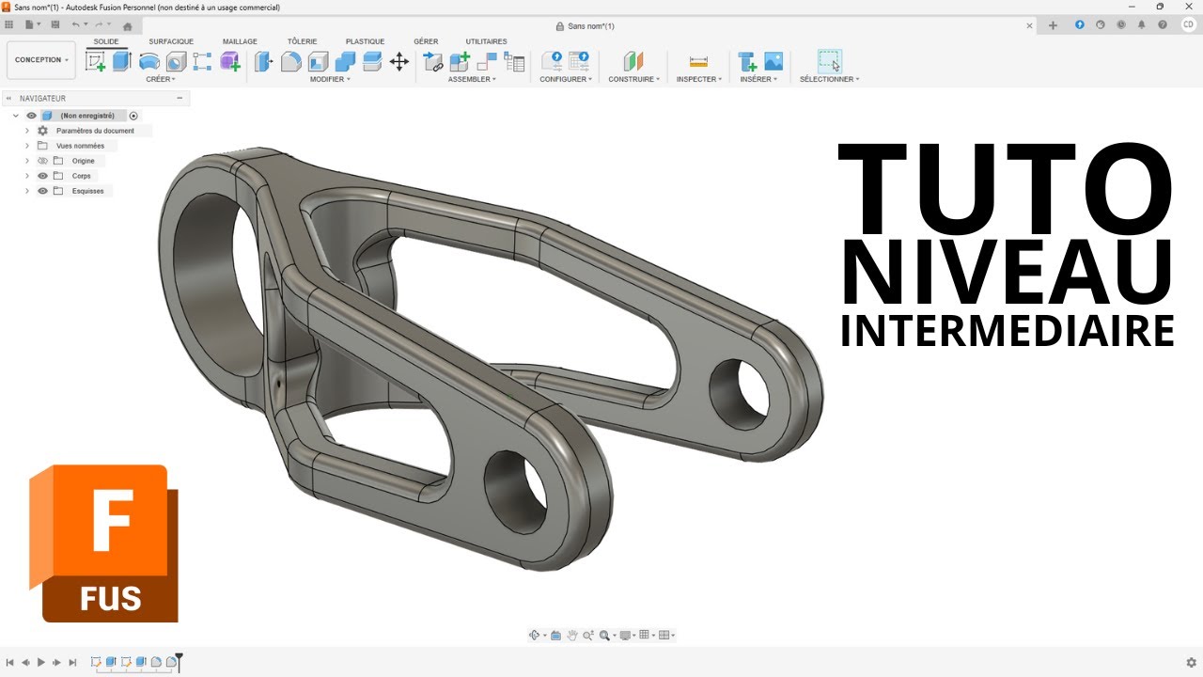
Task: Click the Extrude tool icon
Action: point(121,62)
